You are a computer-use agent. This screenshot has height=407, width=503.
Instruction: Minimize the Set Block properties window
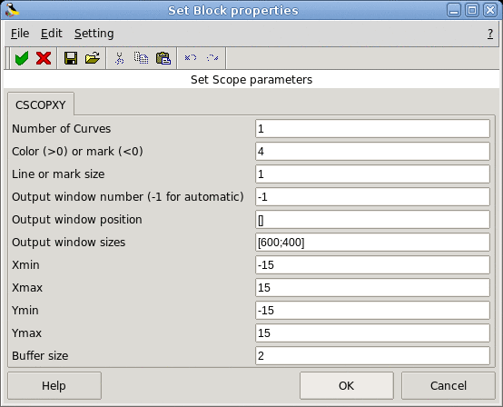tap(454, 10)
